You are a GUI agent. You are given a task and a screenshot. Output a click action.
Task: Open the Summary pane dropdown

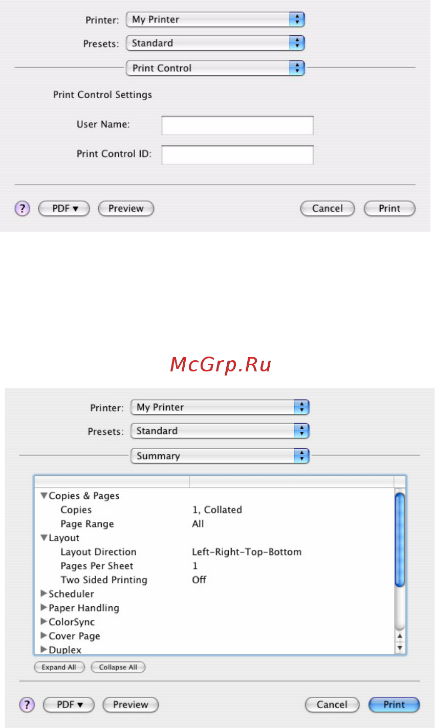220,456
